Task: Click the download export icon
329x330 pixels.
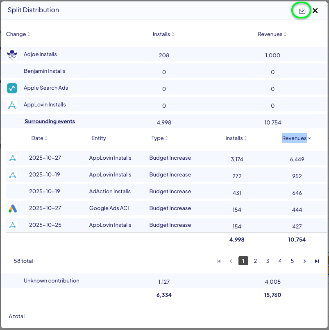Action: coord(302,11)
